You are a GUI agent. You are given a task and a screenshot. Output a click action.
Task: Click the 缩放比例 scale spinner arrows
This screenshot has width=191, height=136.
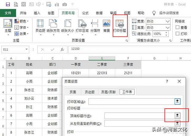[x=166, y=34]
